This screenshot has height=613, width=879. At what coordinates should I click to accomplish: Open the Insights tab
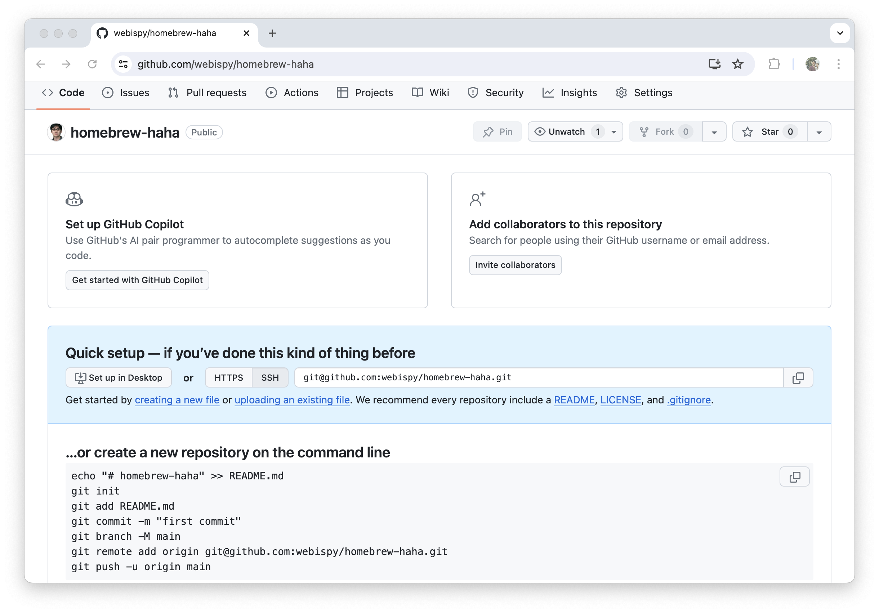coord(570,93)
